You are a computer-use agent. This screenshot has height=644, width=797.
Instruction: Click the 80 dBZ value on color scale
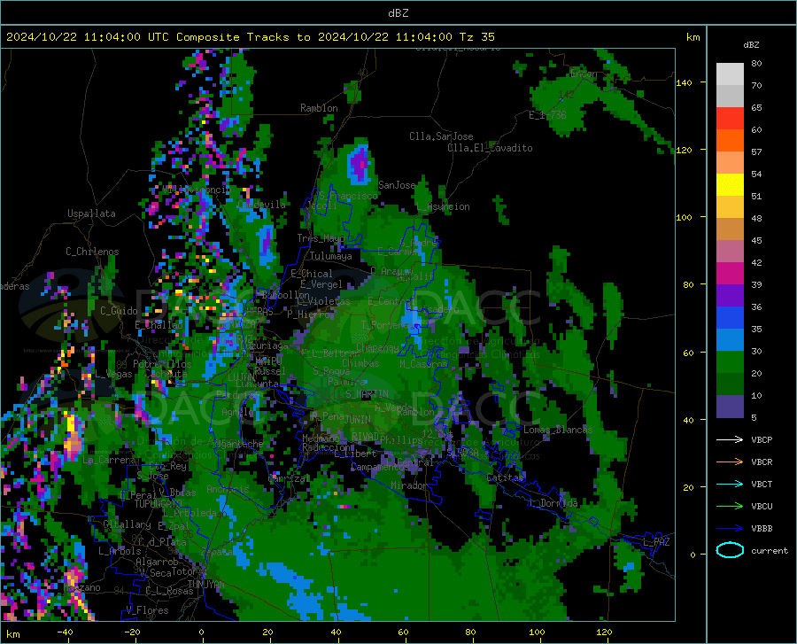point(756,64)
